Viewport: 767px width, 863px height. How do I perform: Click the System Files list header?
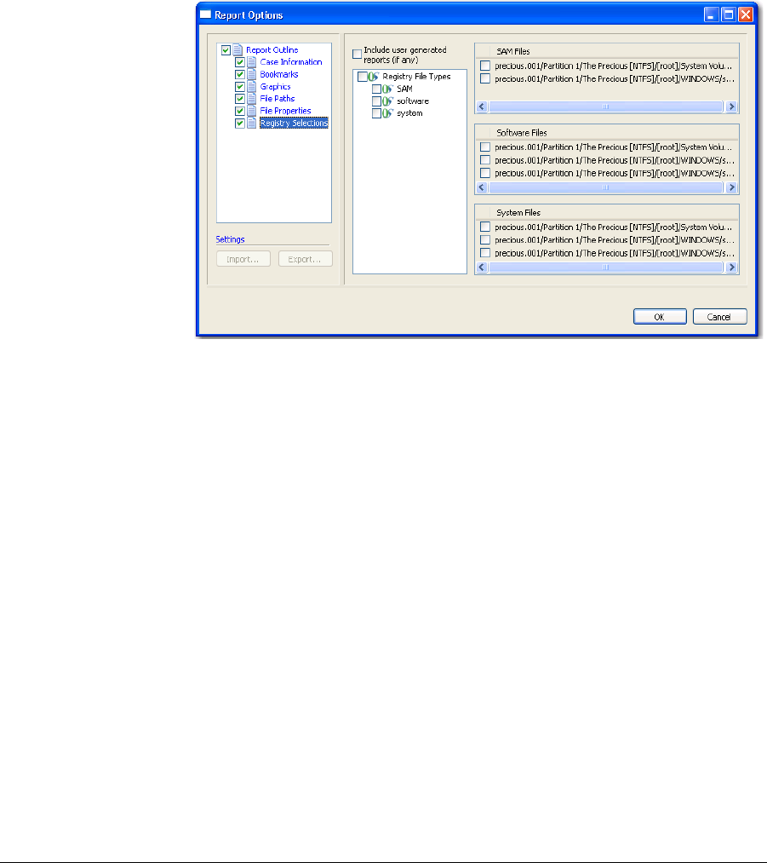[x=607, y=212]
